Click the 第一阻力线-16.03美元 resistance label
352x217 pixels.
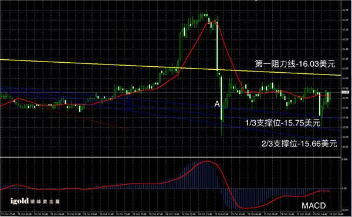pyautogui.click(x=295, y=64)
